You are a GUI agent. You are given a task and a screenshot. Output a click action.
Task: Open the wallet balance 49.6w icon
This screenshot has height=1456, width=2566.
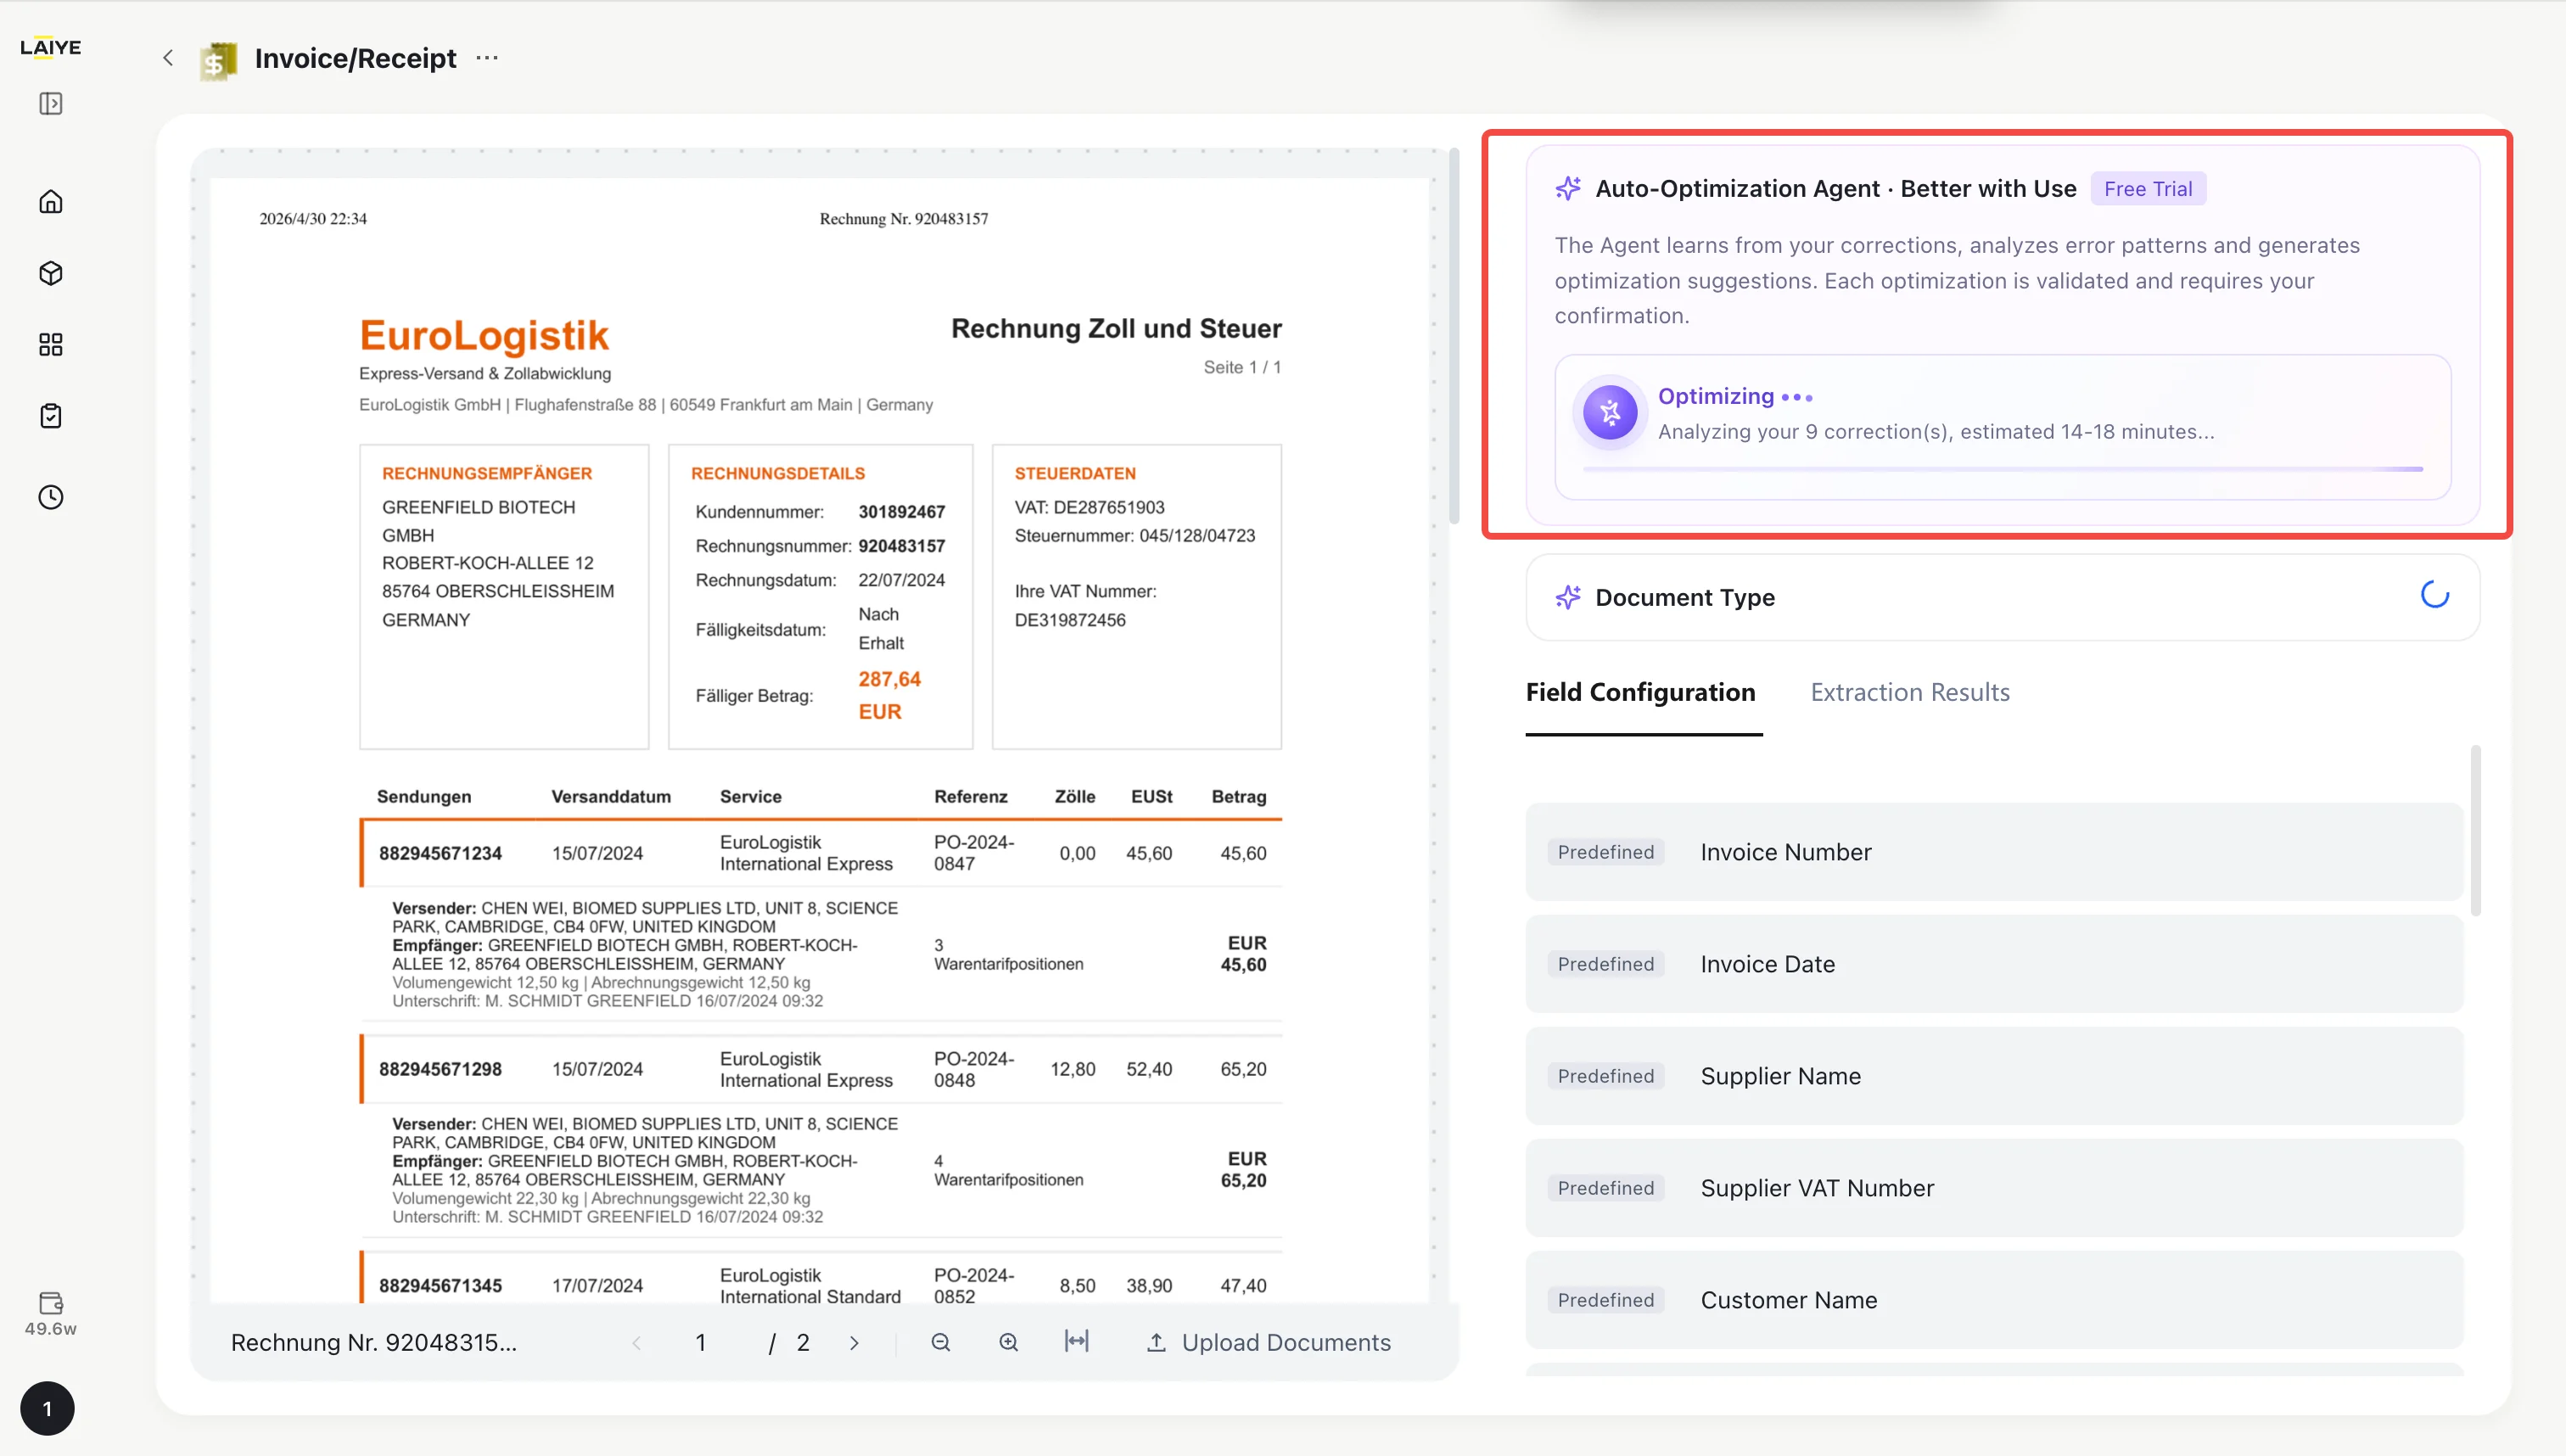click(51, 1314)
